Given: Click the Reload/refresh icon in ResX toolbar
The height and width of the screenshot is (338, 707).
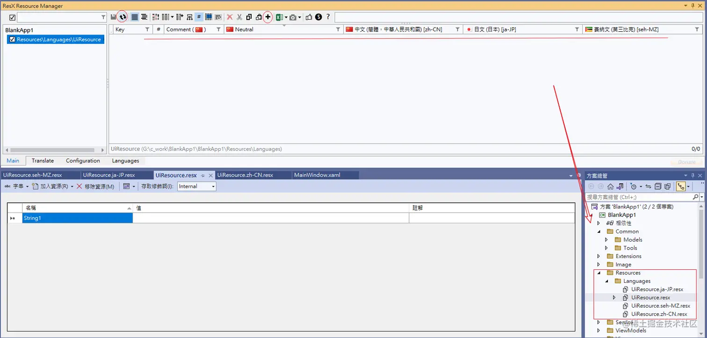Looking at the screenshot, I should pos(123,17).
